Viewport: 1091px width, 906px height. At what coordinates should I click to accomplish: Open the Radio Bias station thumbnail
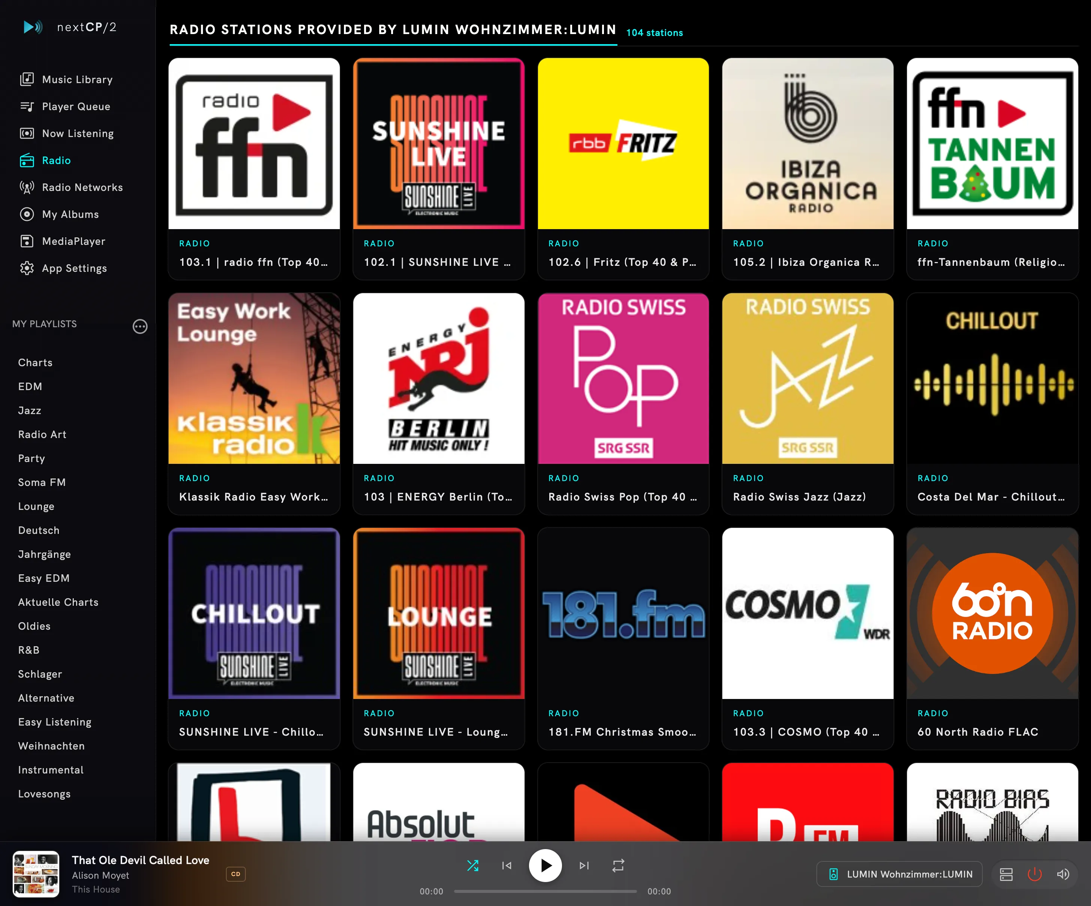tap(992, 802)
